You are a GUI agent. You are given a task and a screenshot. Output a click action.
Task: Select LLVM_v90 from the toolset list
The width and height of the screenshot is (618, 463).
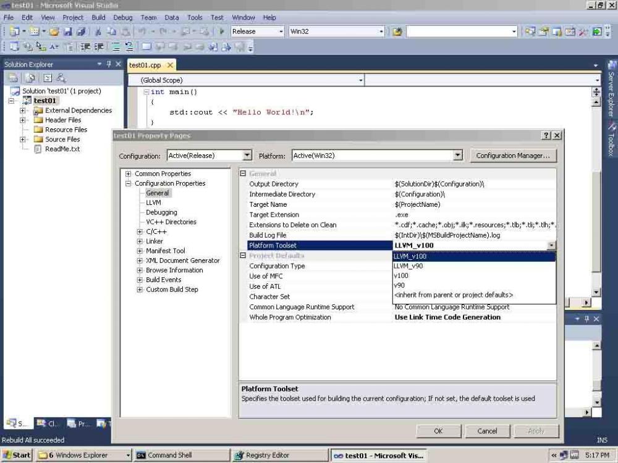[x=408, y=266]
